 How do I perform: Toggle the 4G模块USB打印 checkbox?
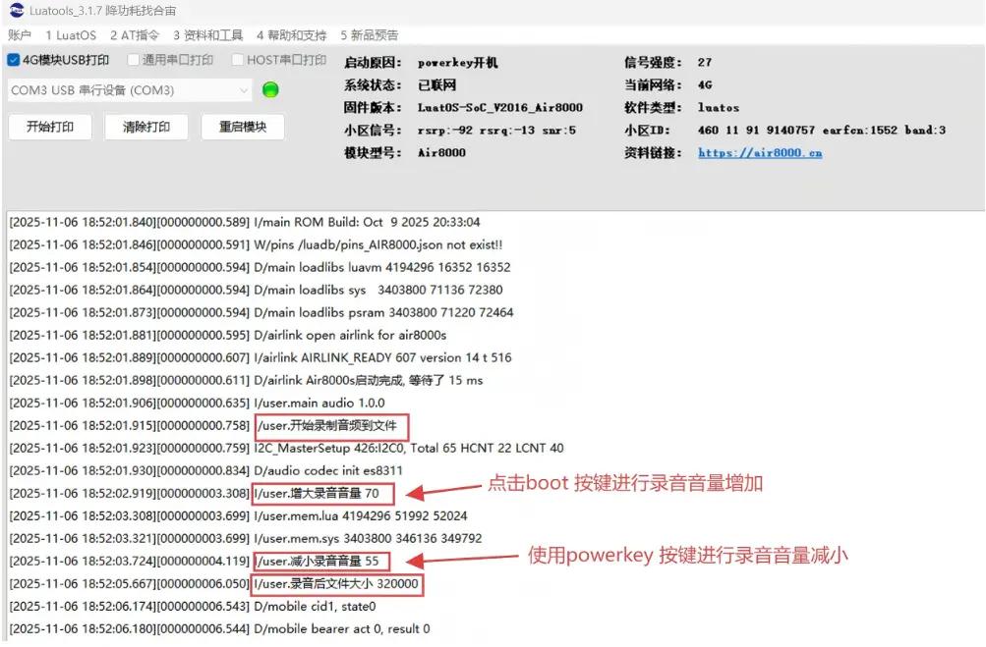click(x=13, y=60)
